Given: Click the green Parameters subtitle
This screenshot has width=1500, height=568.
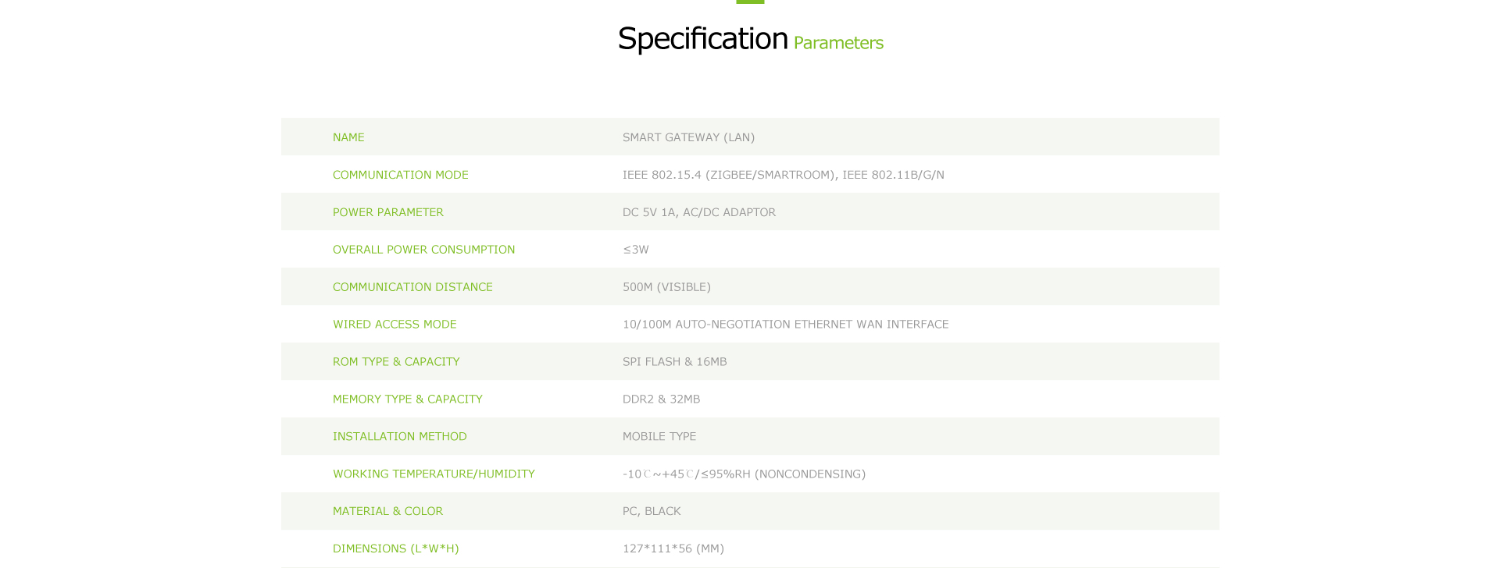Looking at the screenshot, I should coord(838,43).
